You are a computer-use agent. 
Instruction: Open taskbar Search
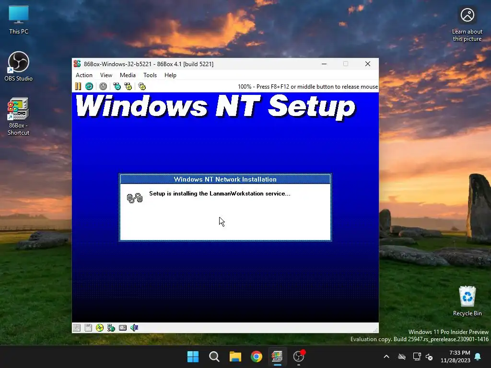(214, 356)
